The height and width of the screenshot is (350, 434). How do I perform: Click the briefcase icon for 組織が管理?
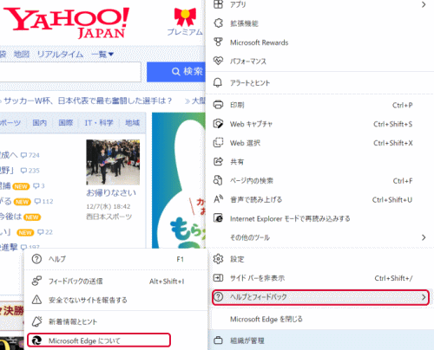click(218, 340)
